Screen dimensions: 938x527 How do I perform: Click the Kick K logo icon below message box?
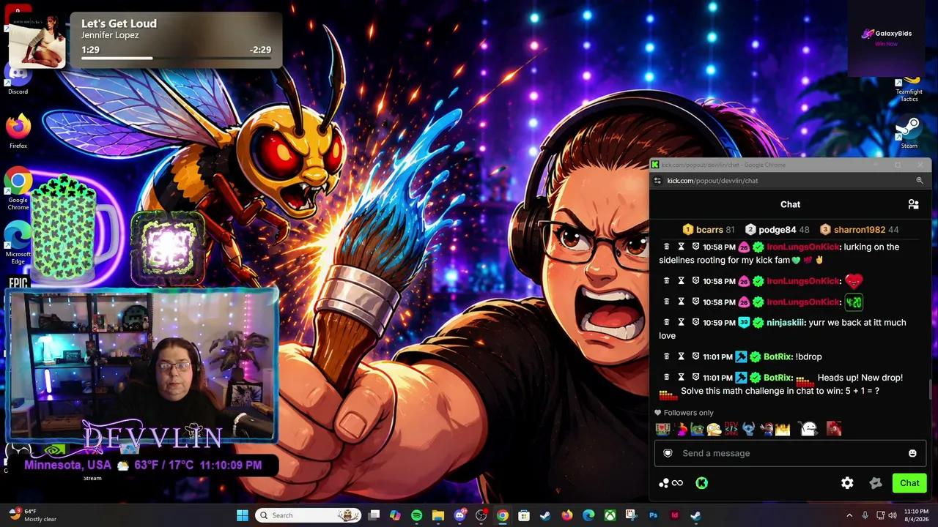(701, 483)
